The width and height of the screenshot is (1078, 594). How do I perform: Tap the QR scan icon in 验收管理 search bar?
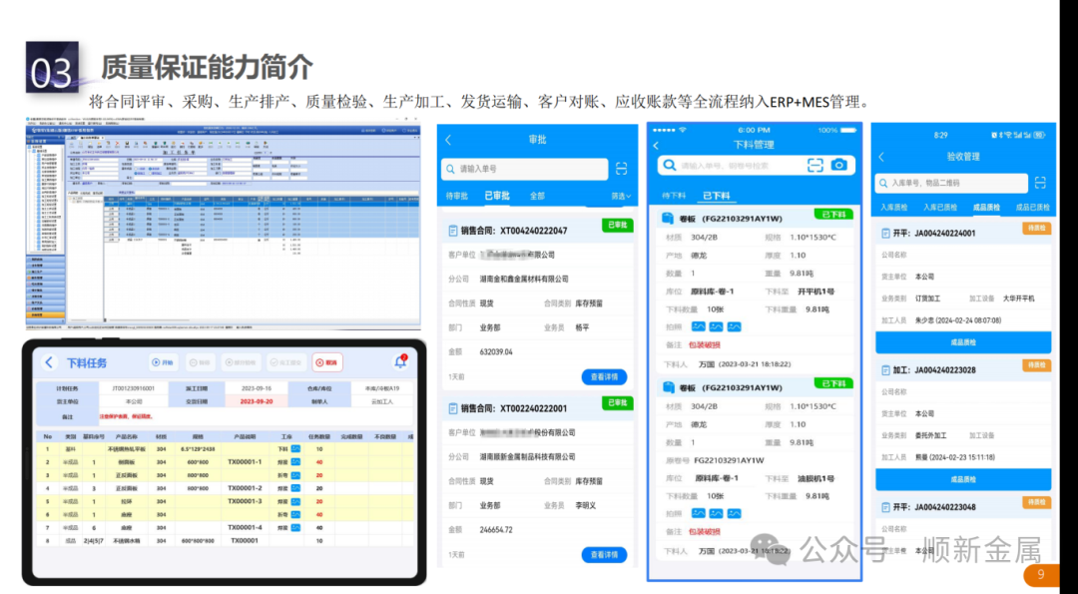1040,182
